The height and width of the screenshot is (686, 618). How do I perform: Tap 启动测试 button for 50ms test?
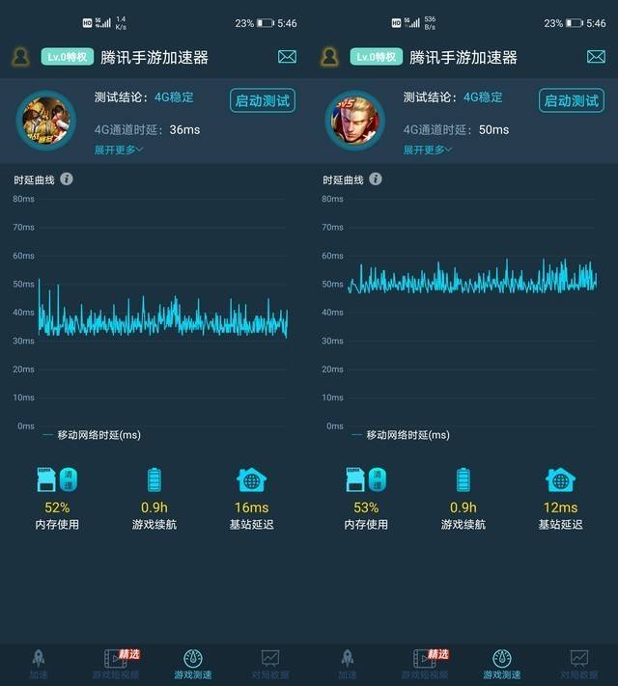(x=572, y=100)
